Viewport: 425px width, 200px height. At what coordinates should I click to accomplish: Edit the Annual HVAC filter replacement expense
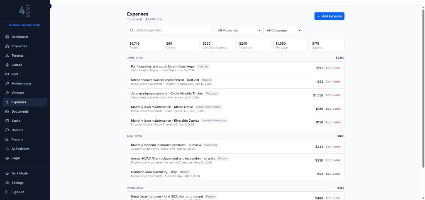click(x=328, y=160)
